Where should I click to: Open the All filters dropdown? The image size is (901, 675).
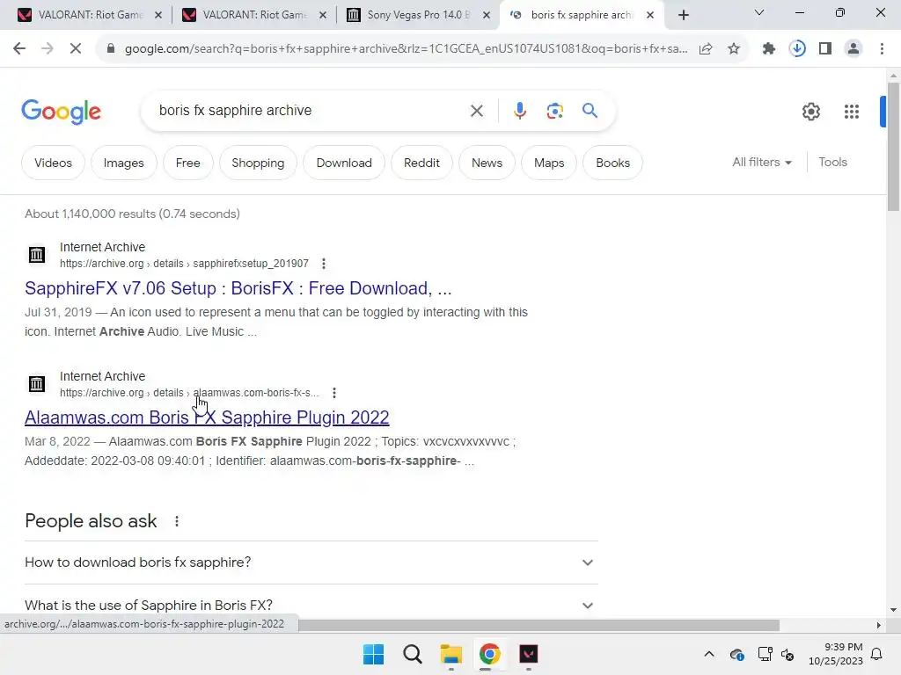point(761,163)
